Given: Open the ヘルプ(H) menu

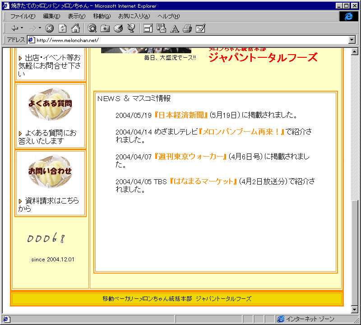Looking at the screenshot, I should [x=169, y=16].
